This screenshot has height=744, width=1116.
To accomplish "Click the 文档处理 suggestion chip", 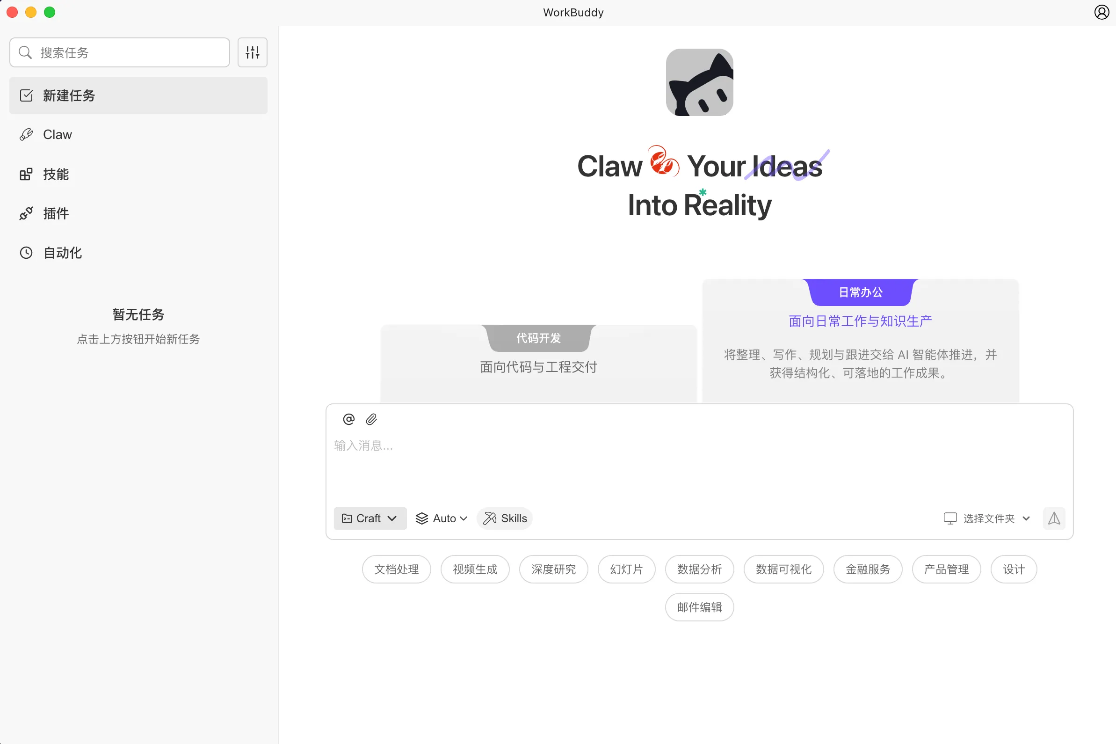I will 397,569.
